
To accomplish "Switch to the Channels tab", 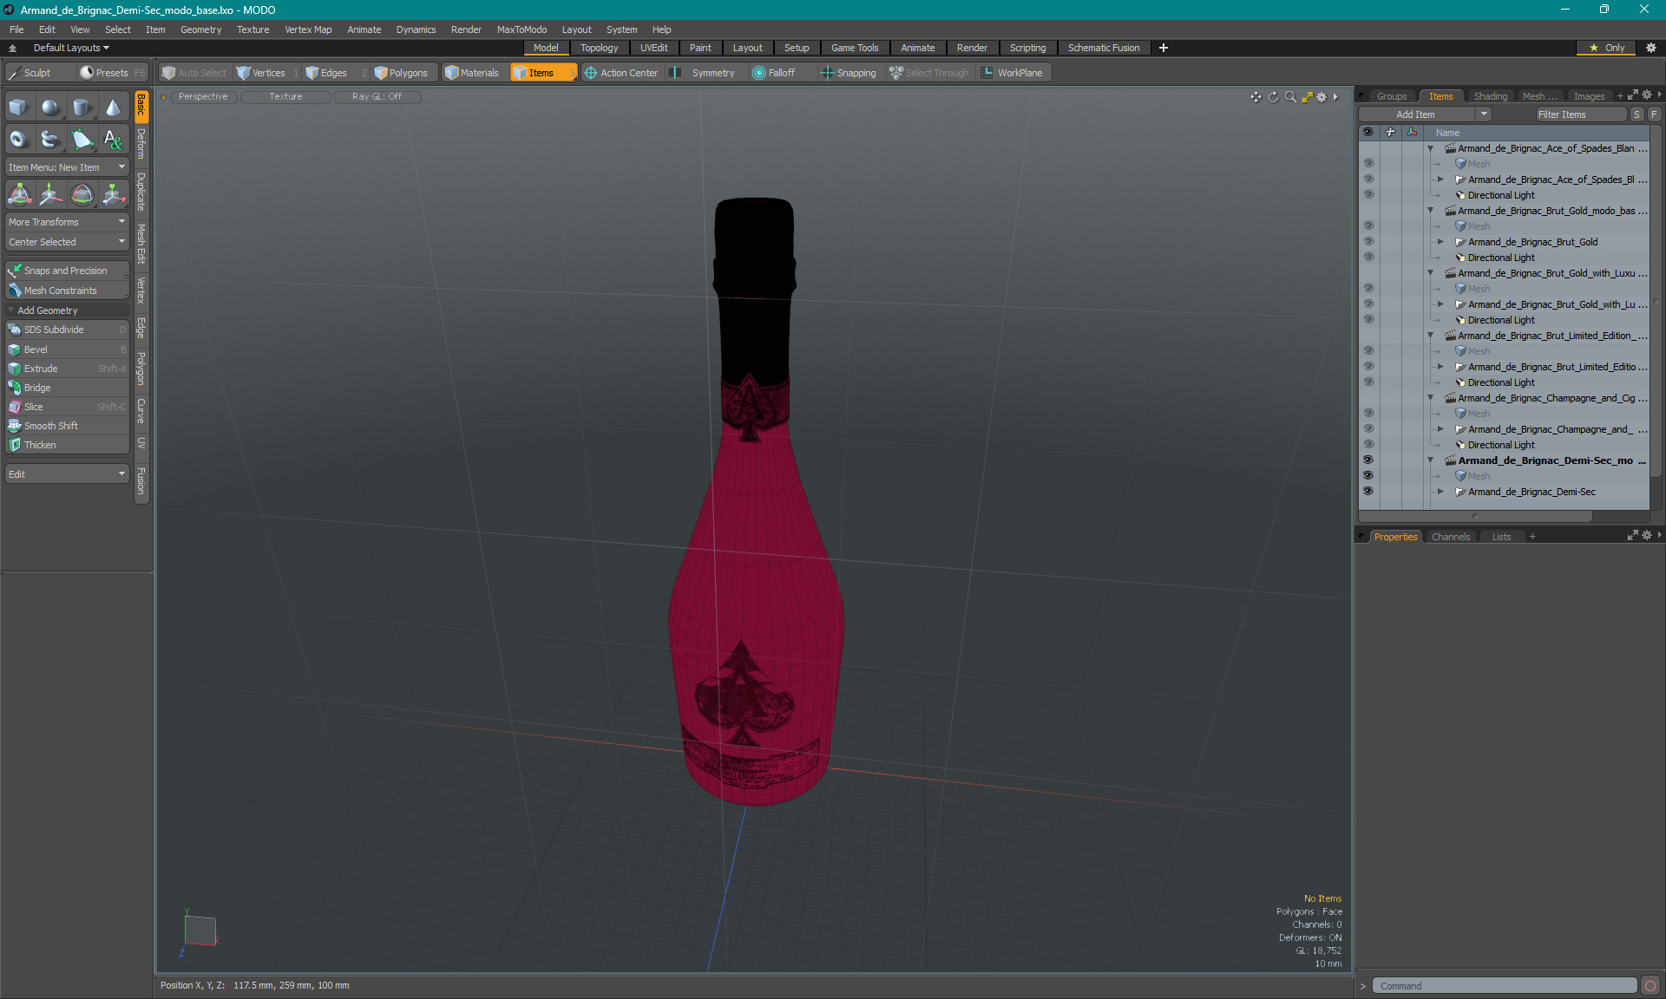I will pyautogui.click(x=1451, y=537).
